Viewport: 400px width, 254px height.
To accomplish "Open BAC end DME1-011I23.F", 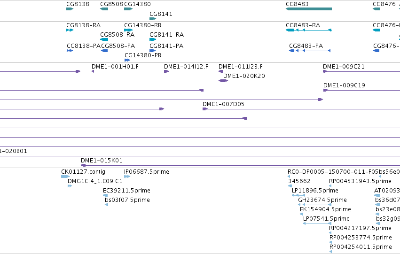I will [241, 67].
